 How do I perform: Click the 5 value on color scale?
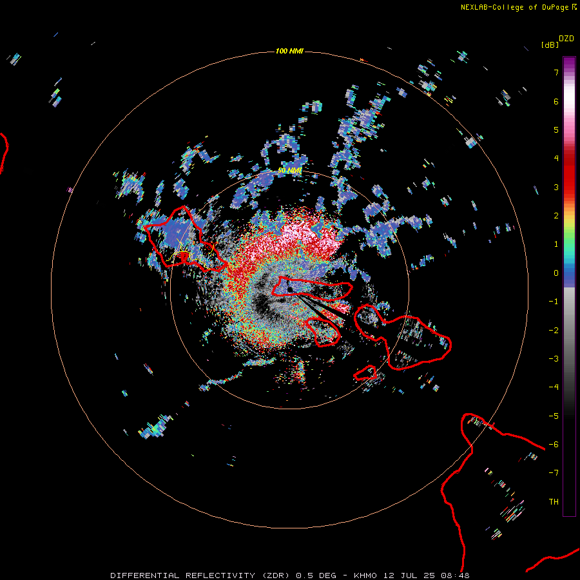(556, 130)
